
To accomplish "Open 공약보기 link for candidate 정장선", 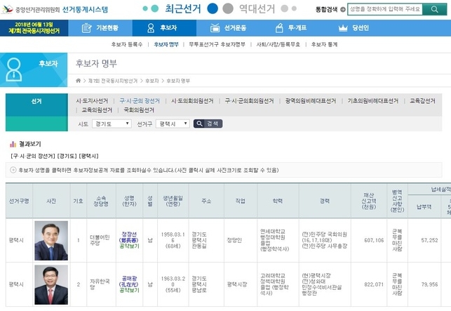I will (130, 247).
